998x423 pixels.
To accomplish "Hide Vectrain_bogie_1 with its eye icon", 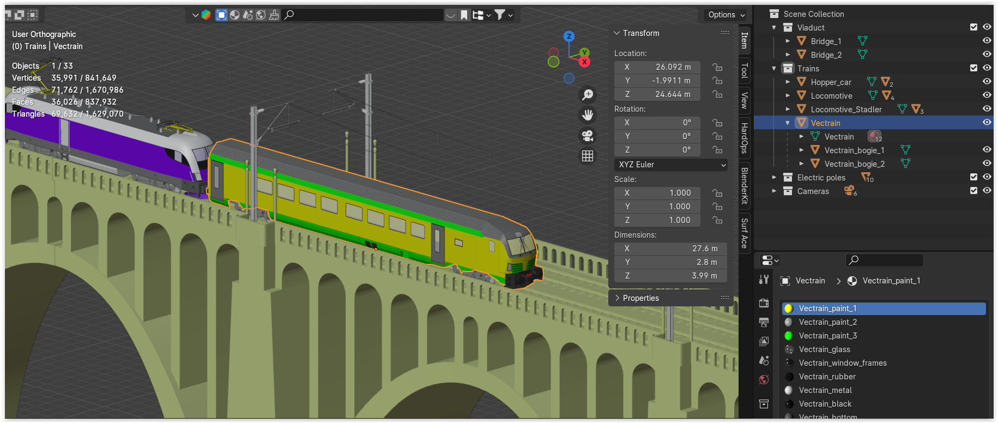I will [x=987, y=149].
